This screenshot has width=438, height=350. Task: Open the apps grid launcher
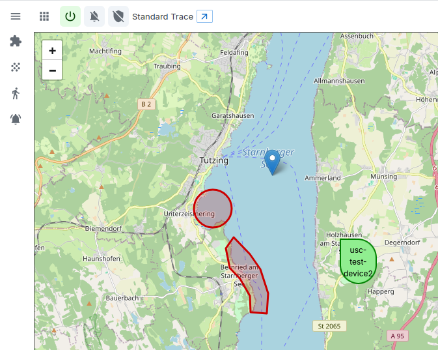(44, 16)
